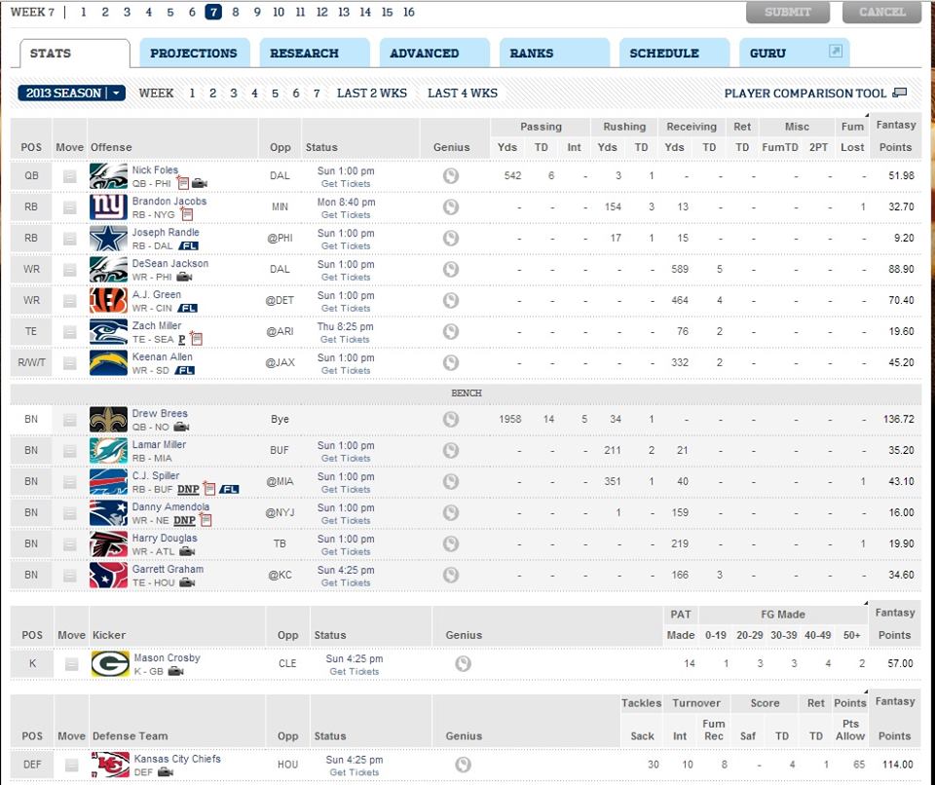Play Kansas City Chiefs video camera icon
Screen dimensions: 935x785
[166, 772]
